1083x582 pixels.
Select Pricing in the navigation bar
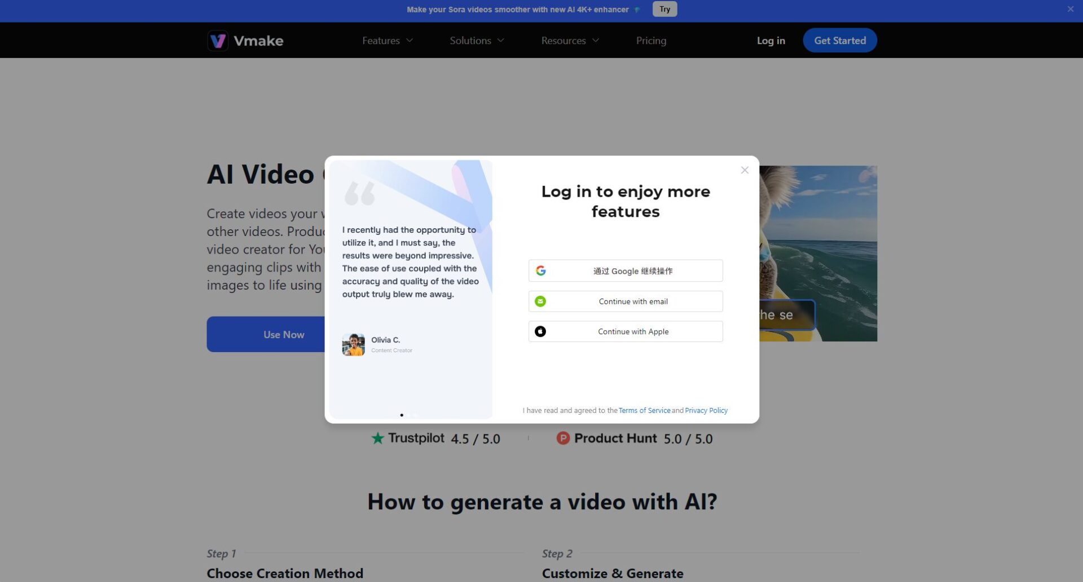point(651,40)
